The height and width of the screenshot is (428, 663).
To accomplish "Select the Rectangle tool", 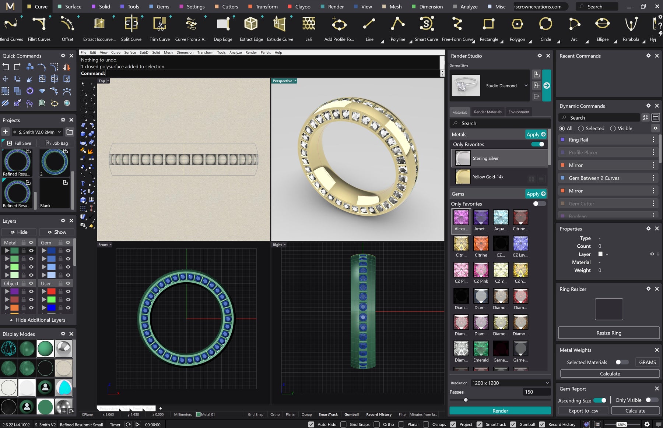I will coord(489,26).
